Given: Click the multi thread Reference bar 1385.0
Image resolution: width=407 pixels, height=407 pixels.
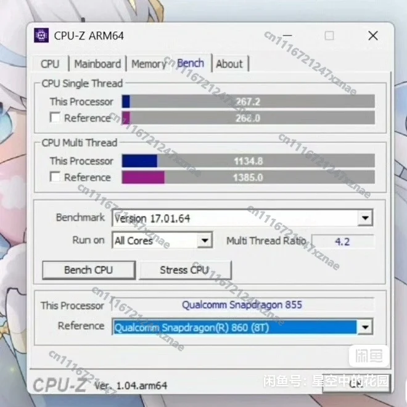Looking at the screenshot, I should tap(249, 177).
